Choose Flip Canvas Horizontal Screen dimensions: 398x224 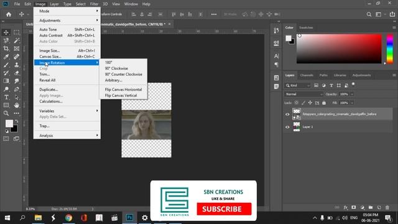[x=123, y=90]
